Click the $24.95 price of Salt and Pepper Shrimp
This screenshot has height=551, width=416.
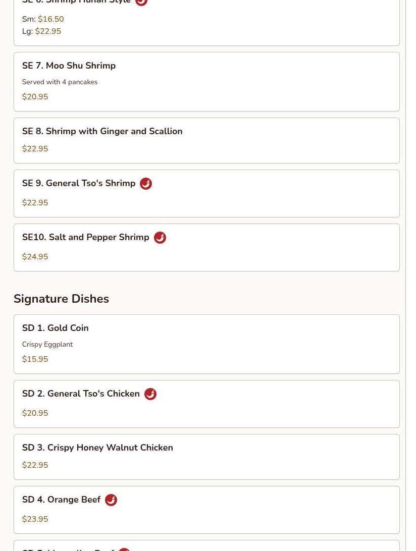pos(35,256)
